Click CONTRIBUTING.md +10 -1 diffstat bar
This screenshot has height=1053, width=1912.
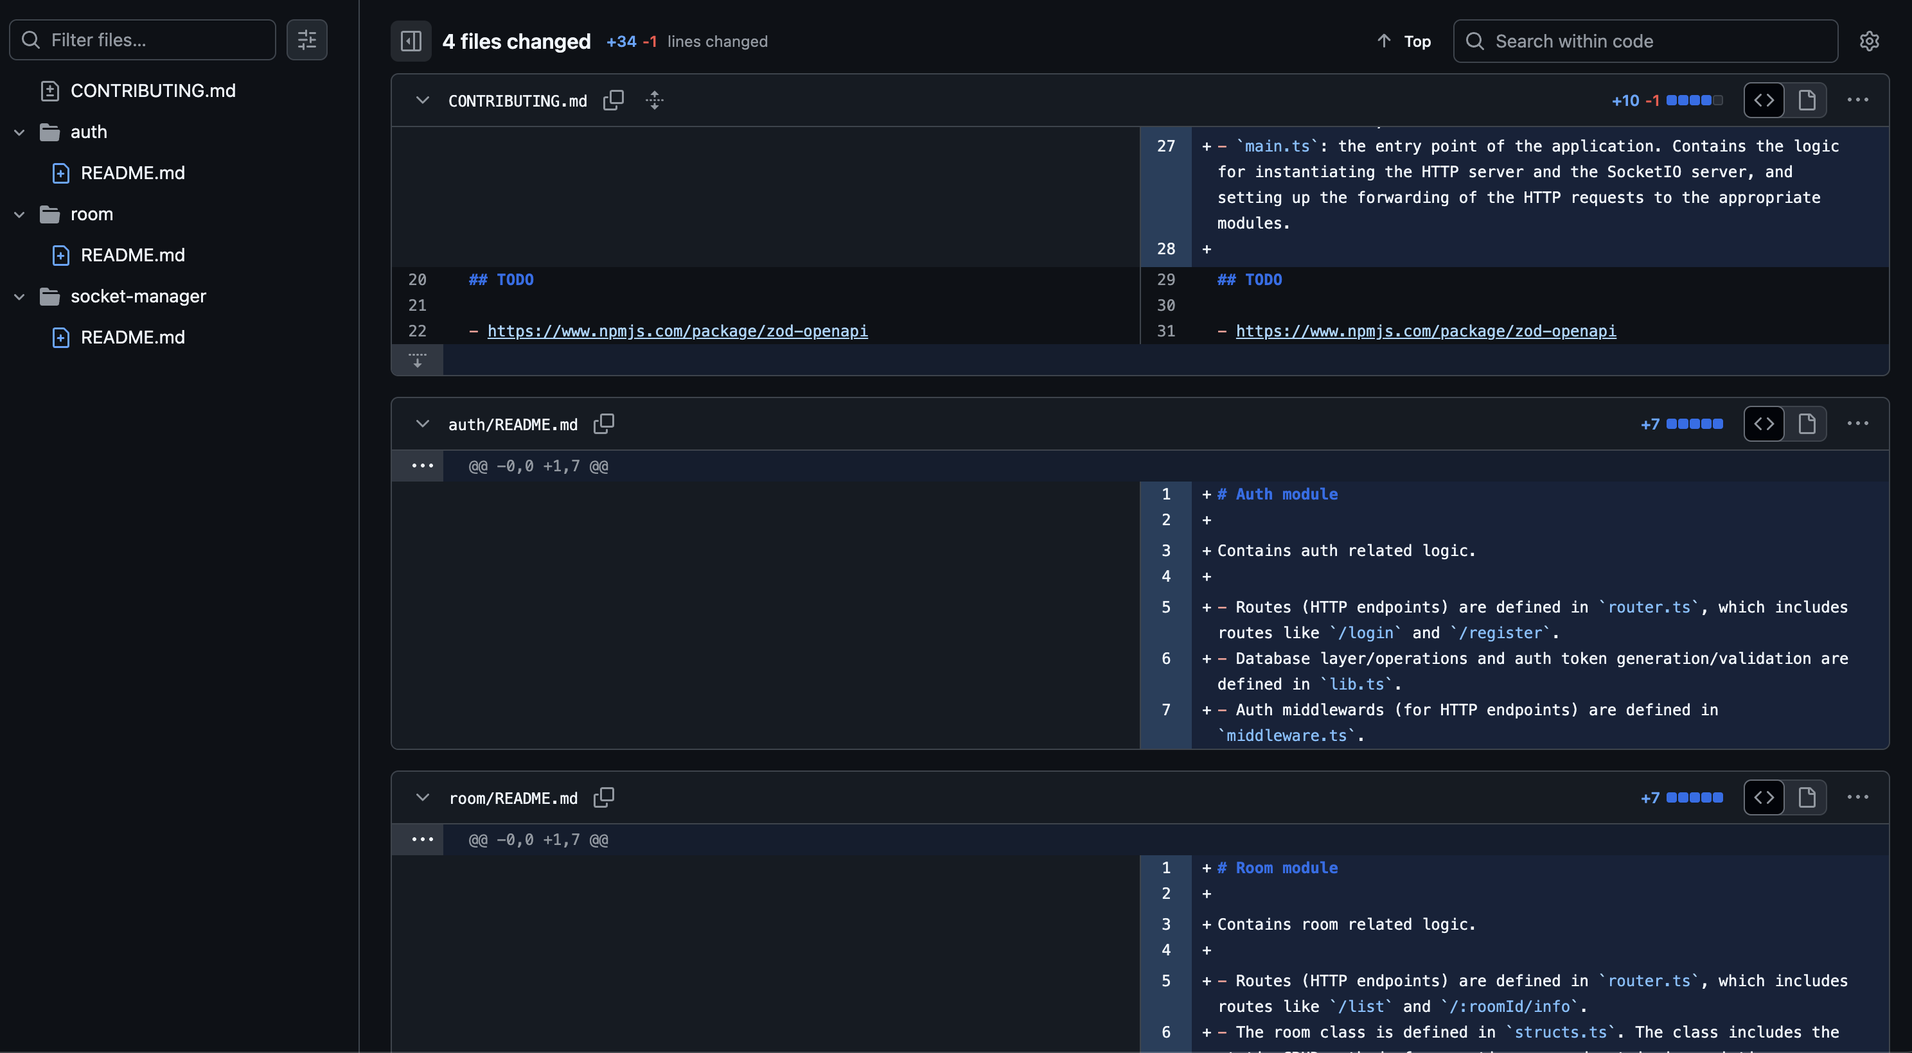pyautogui.click(x=1695, y=100)
